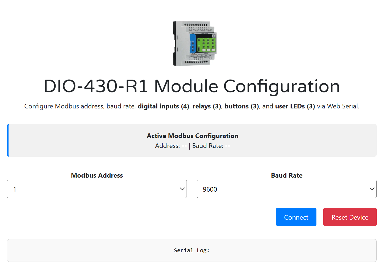Screen dimensions: 380x266
Task: Click the chevron arrow on Modbus Address selector
Action: pos(182,189)
